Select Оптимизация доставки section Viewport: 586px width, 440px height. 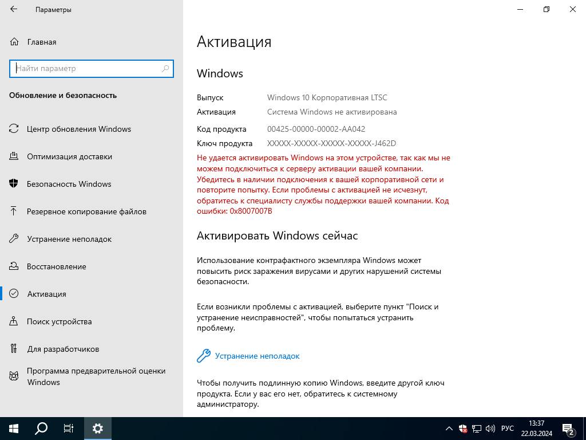tap(92, 156)
